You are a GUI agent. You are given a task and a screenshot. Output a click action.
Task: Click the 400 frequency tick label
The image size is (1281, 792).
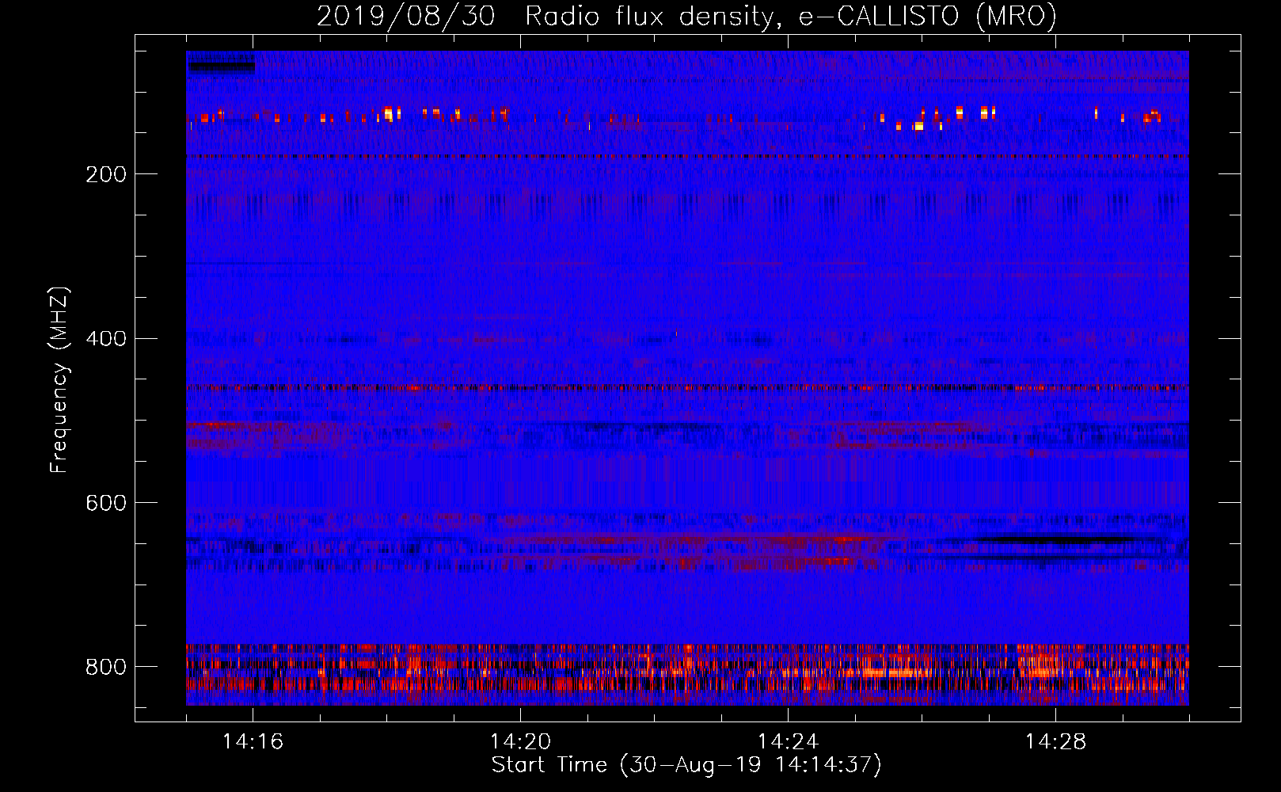click(106, 339)
